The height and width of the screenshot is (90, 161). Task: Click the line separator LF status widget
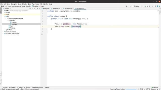144,89
